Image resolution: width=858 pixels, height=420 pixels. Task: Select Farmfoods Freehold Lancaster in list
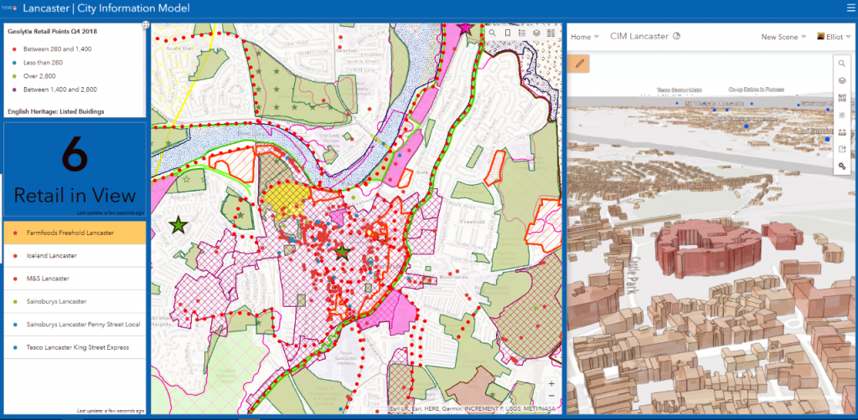[x=75, y=233]
